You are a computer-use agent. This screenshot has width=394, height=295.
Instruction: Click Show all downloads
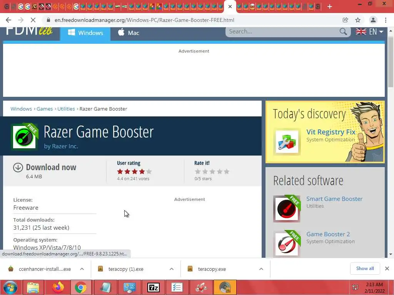click(365, 268)
